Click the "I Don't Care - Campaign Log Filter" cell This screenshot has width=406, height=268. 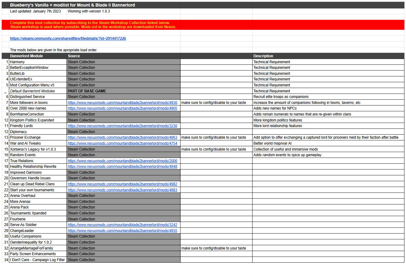[38, 260]
